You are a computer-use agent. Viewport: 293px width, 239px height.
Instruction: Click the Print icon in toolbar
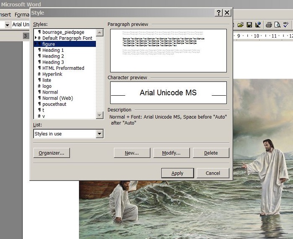click(x=269, y=25)
